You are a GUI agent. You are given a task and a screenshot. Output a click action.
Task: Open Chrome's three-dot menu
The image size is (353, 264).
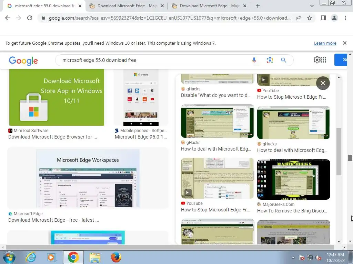(345, 18)
